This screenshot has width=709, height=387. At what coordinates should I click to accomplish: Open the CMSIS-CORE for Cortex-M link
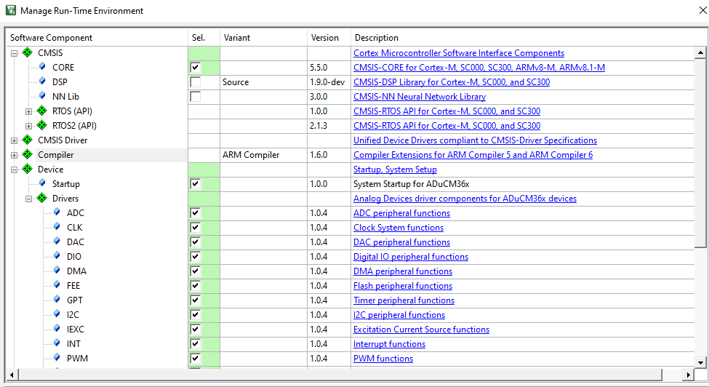click(x=478, y=68)
